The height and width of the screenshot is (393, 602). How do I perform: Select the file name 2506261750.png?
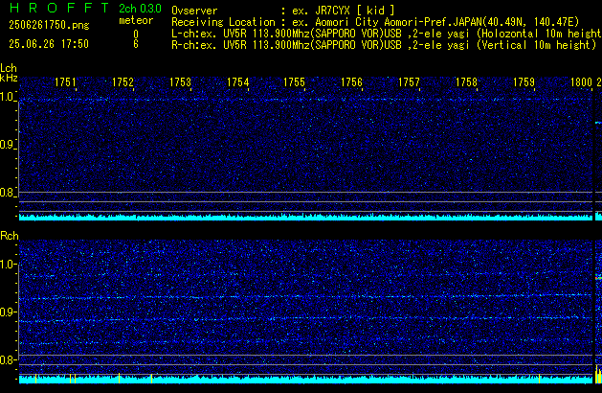click(49, 25)
